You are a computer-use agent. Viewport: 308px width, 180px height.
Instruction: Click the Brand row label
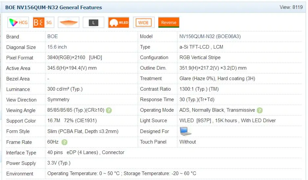pos(12,37)
